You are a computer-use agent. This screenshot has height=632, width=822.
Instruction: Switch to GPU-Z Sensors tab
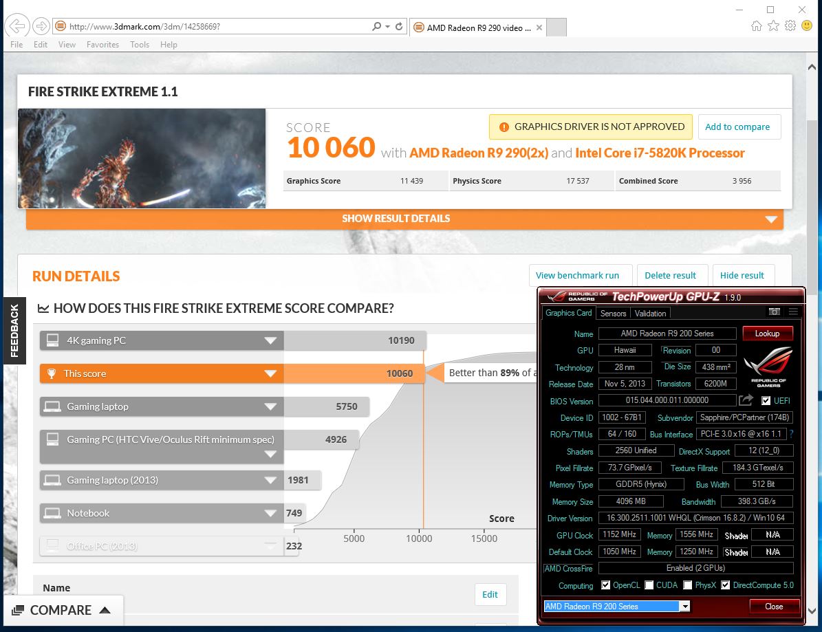[x=613, y=314]
